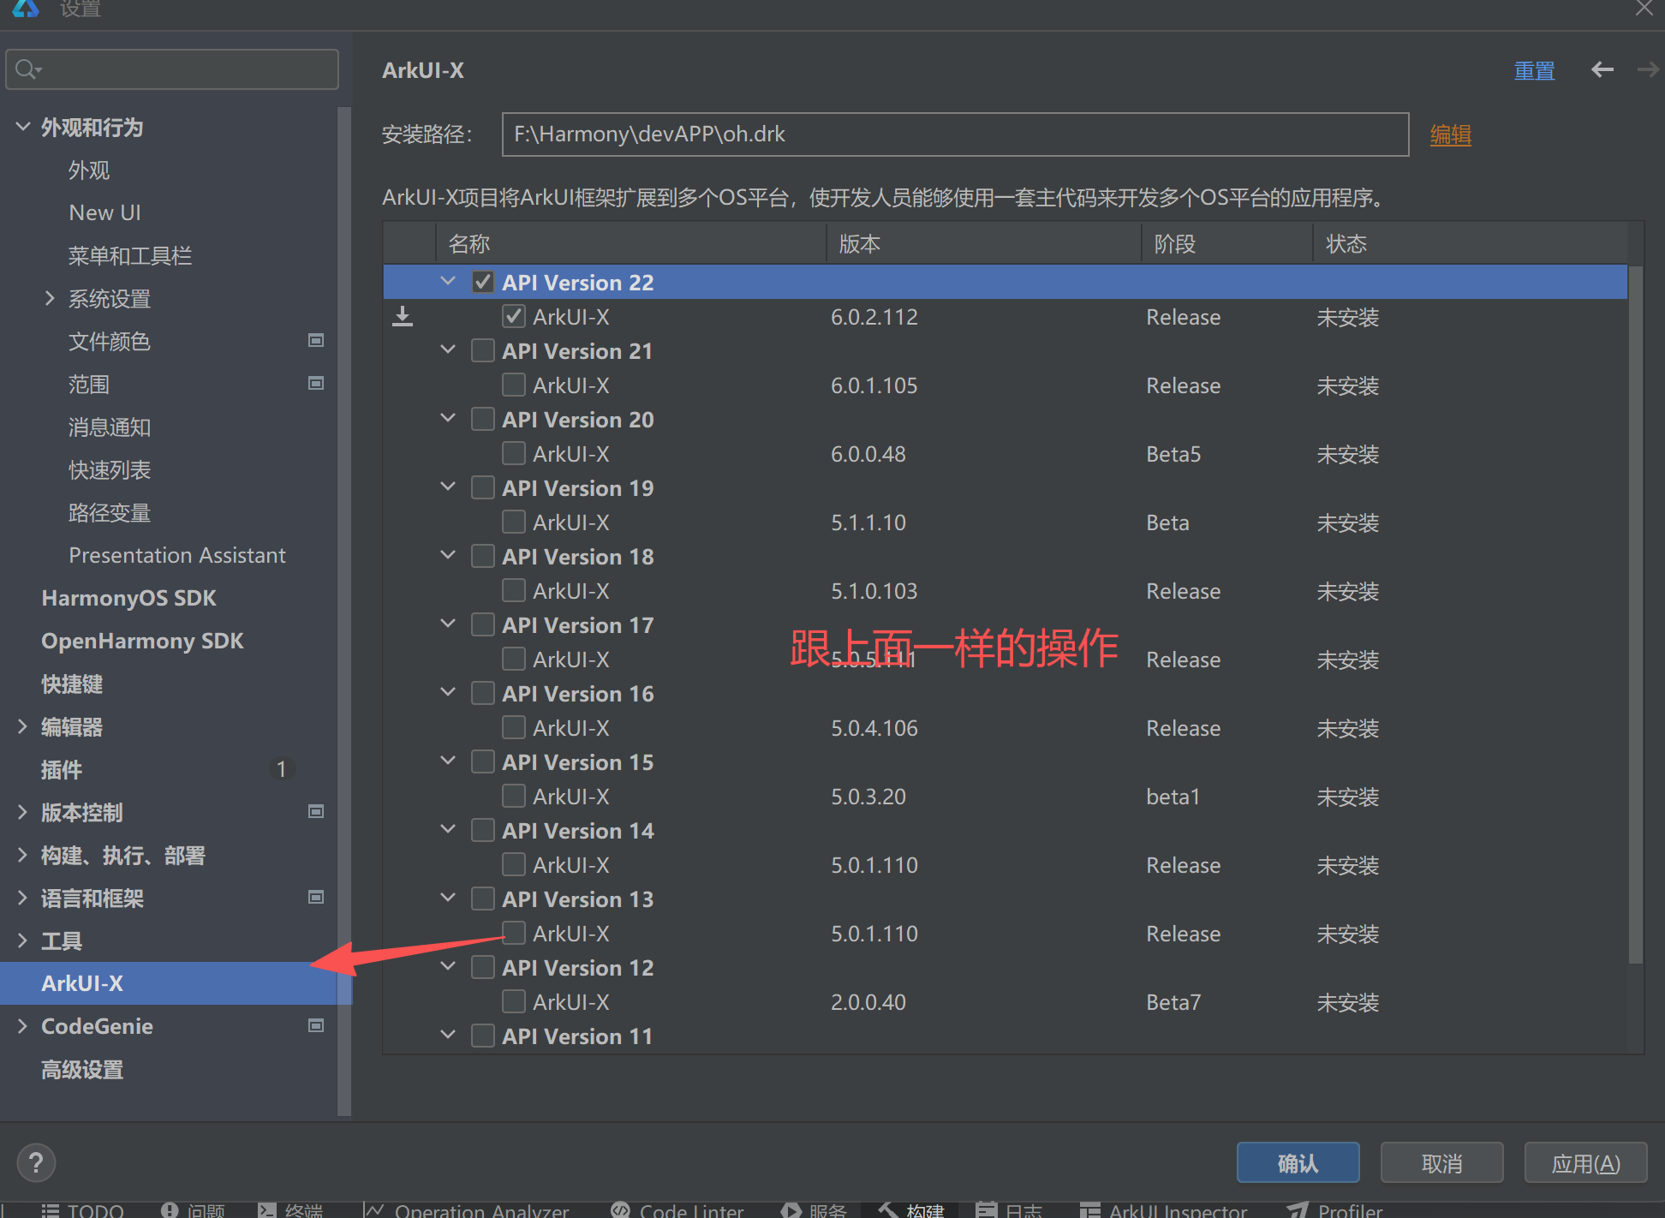1665x1218 pixels.
Task: Click the 编辑 link next to install path
Action: [1450, 134]
